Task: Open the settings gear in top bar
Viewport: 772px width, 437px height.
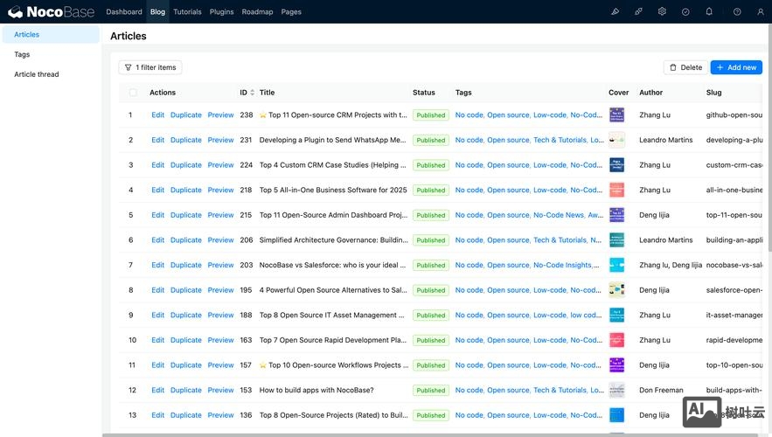Action: [662, 11]
